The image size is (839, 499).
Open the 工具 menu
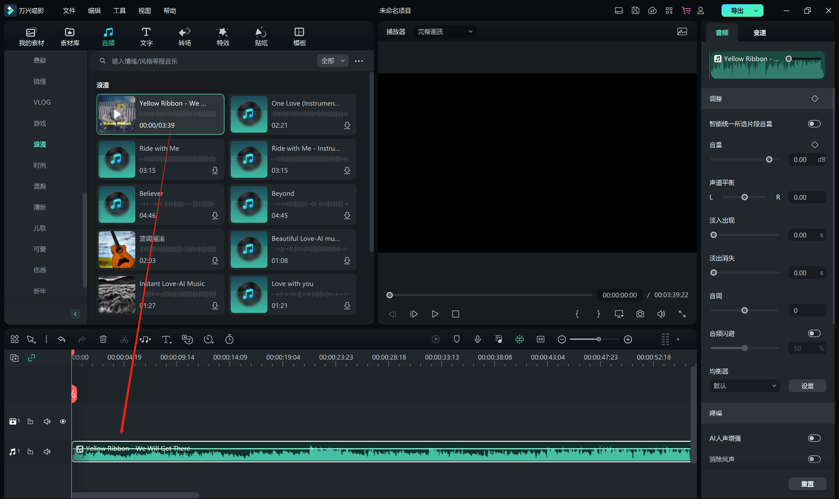click(x=119, y=11)
